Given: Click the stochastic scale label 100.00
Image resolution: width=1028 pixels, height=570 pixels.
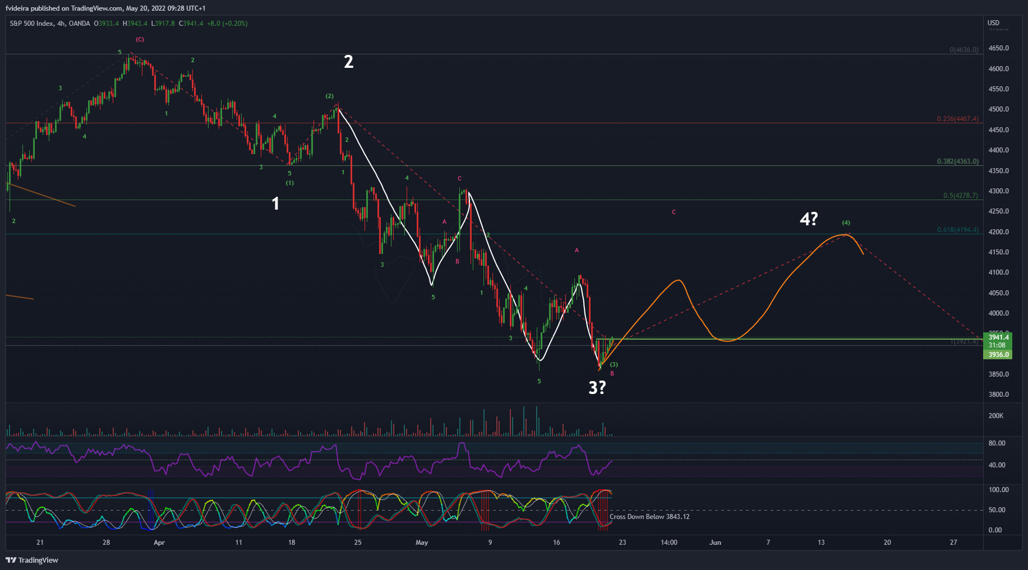Looking at the screenshot, I should 998,490.
